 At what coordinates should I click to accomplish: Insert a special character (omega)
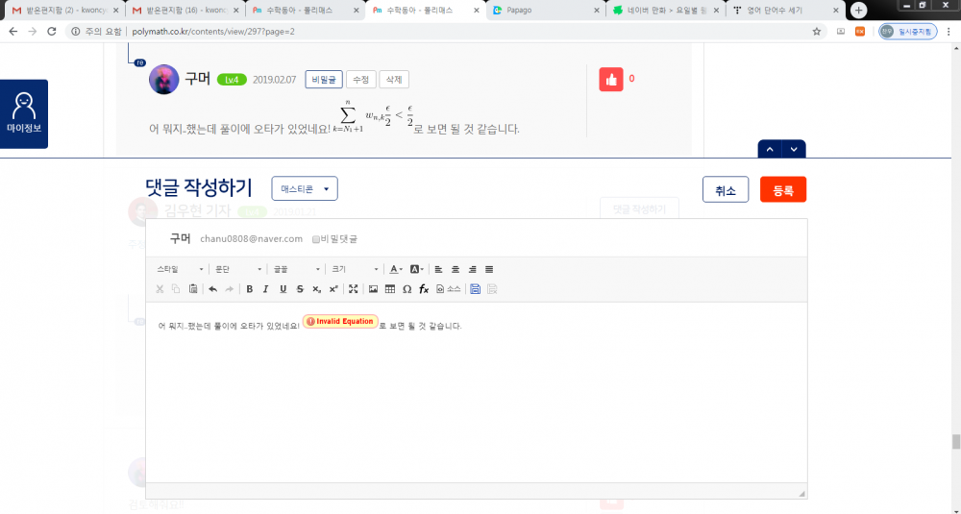pyautogui.click(x=407, y=289)
